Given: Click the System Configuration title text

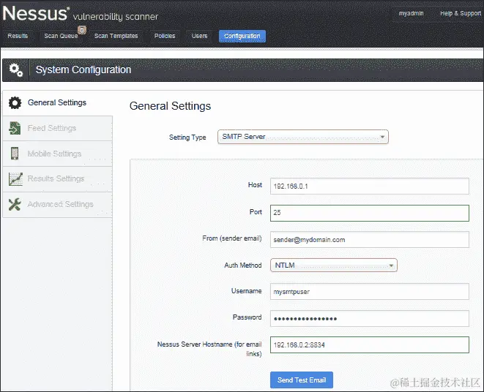Looking at the screenshot, I should tap(83, 69).
